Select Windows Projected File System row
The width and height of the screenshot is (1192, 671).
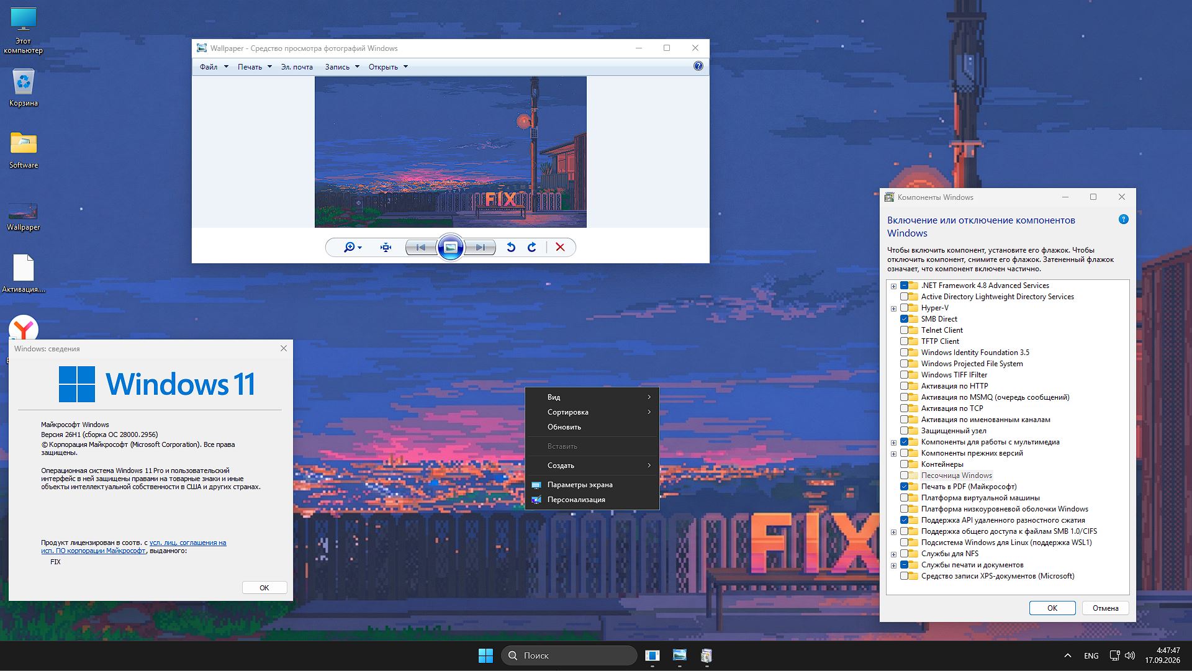pyautogui.click(x=972, y=364)
